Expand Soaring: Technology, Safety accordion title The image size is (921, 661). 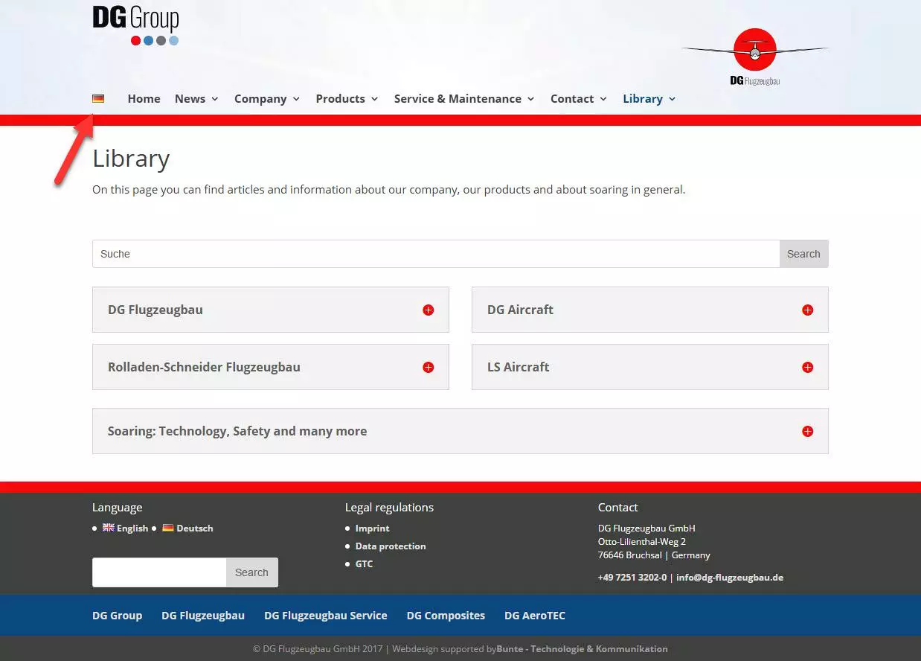click(x=237, y=431)
